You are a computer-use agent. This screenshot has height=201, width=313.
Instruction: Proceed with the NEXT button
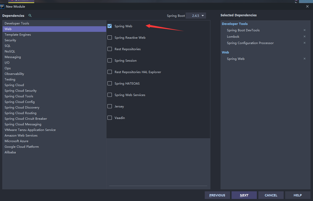tap(244, 195)
